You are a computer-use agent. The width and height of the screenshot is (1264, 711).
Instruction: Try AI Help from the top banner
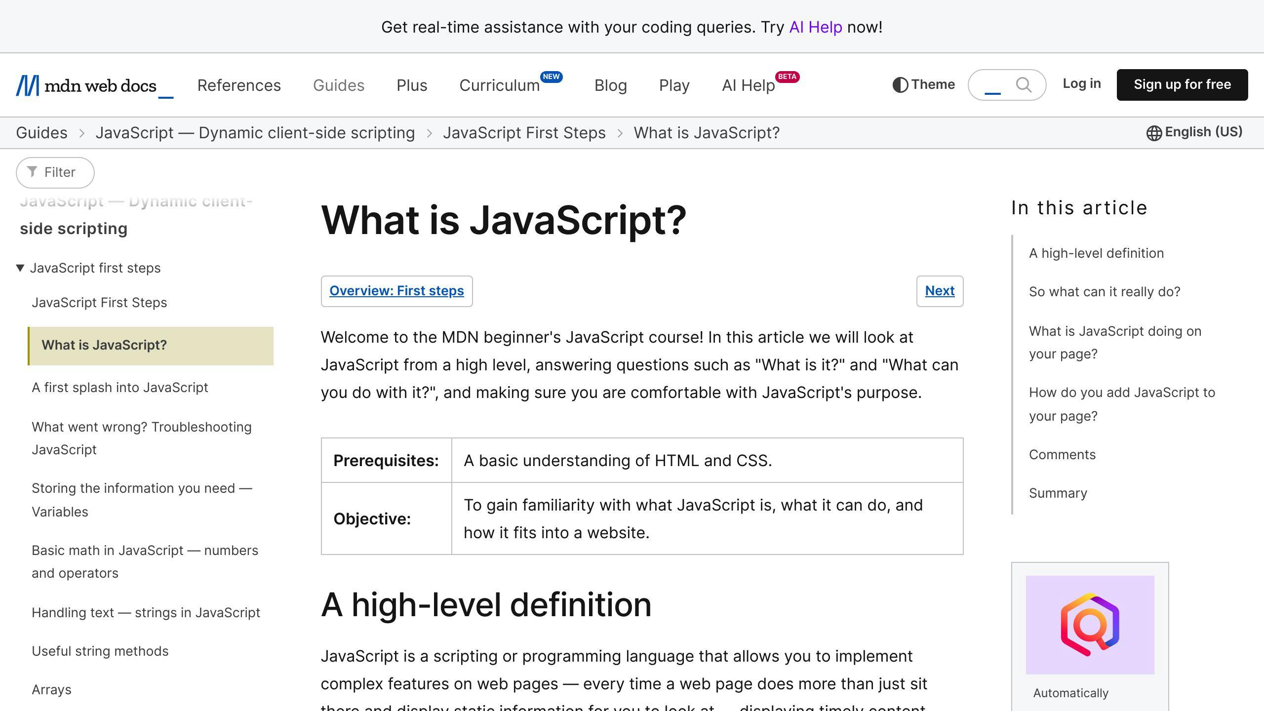pos(815,27)
